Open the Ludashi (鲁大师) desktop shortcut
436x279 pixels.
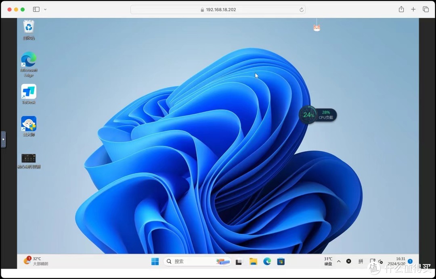(29, 124)
